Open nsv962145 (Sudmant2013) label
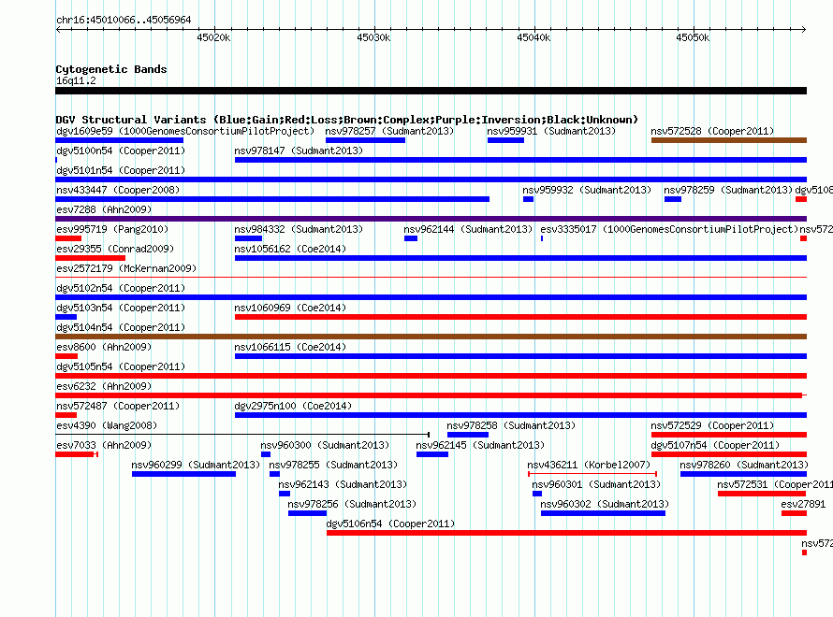833x617 pixels. (480, 445)
